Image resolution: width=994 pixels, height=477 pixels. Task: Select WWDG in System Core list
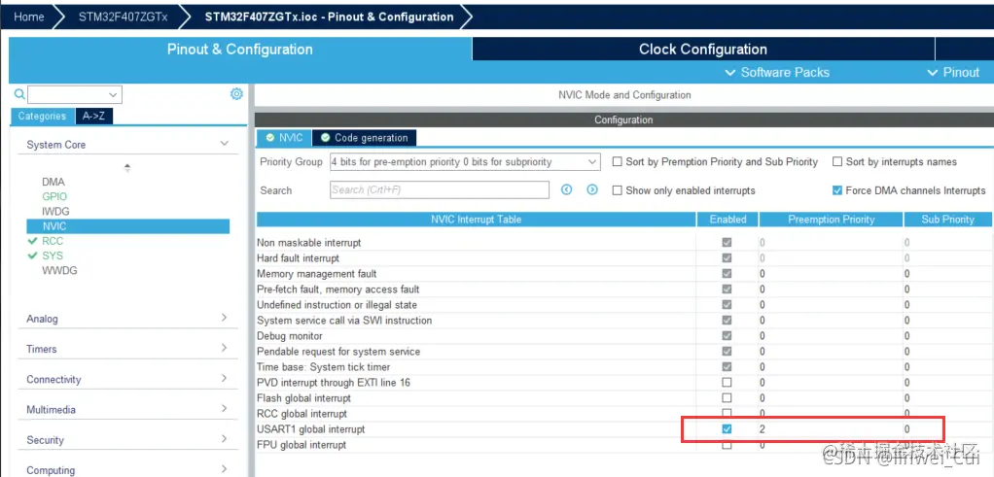coord(59,270)
